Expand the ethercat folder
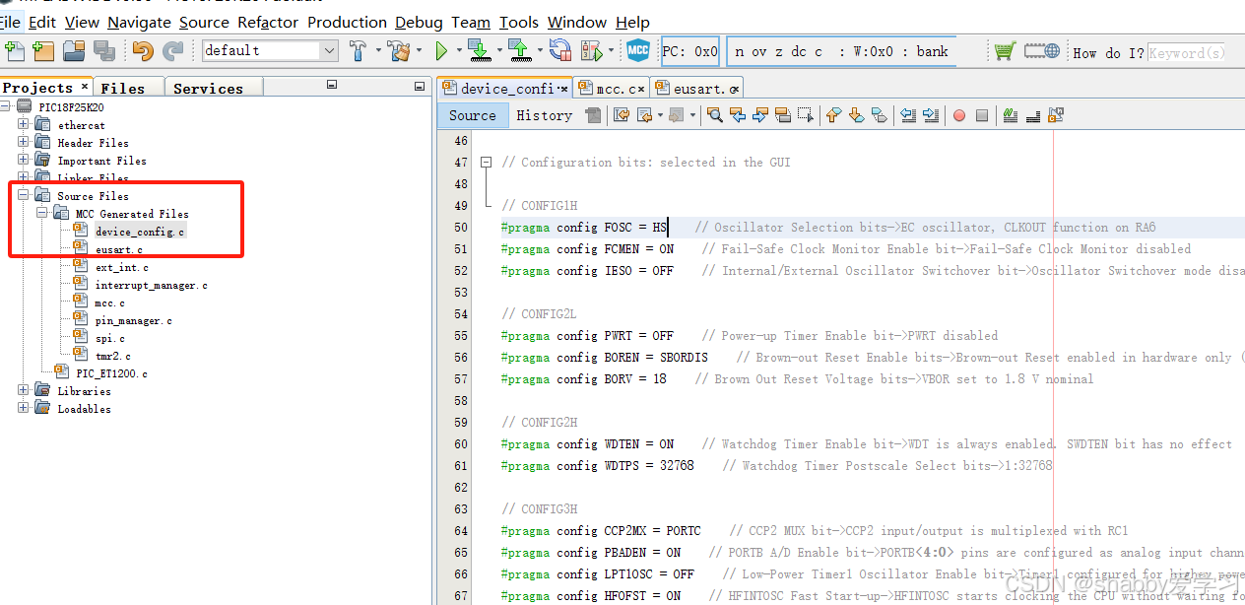Screen dimensions: 1245x605 pos(24,124)
